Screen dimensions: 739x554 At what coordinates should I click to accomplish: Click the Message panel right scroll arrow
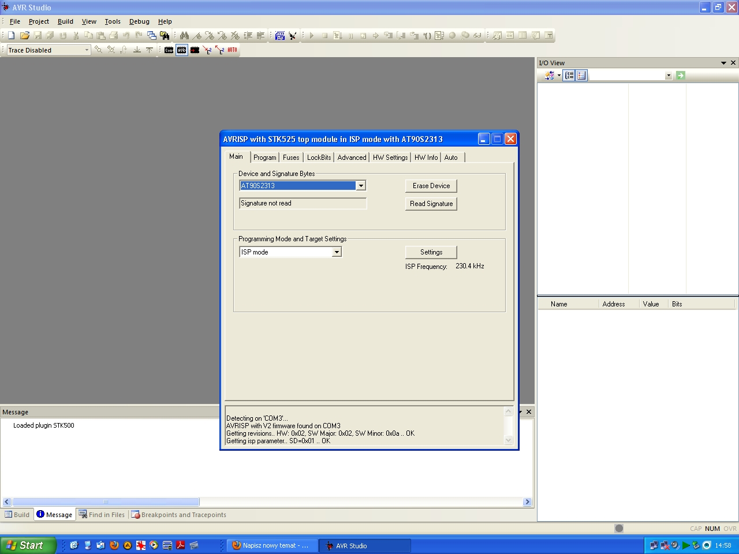click(x=527, y=502)
